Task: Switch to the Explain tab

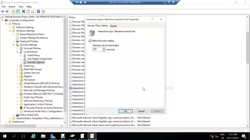Action: point(114,26)
